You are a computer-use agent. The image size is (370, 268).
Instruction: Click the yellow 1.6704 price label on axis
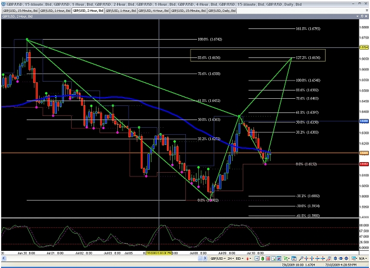[364, 47]
